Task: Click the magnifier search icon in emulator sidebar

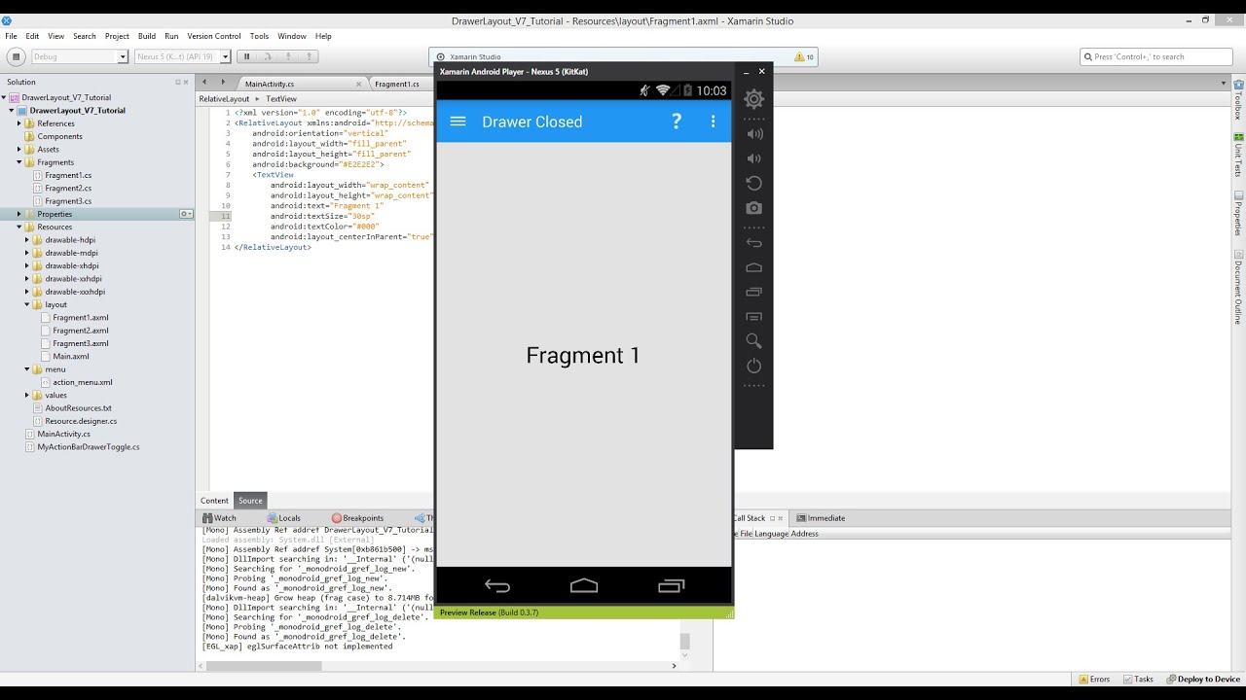Action: point(753,341)
